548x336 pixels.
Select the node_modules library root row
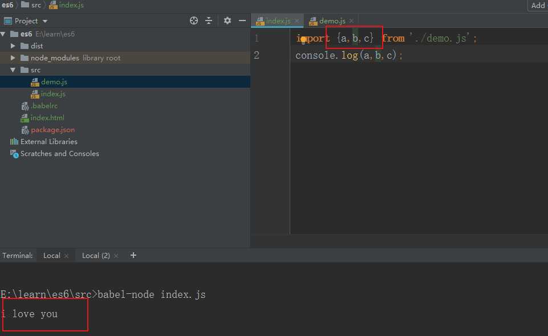tap(125, 58)
